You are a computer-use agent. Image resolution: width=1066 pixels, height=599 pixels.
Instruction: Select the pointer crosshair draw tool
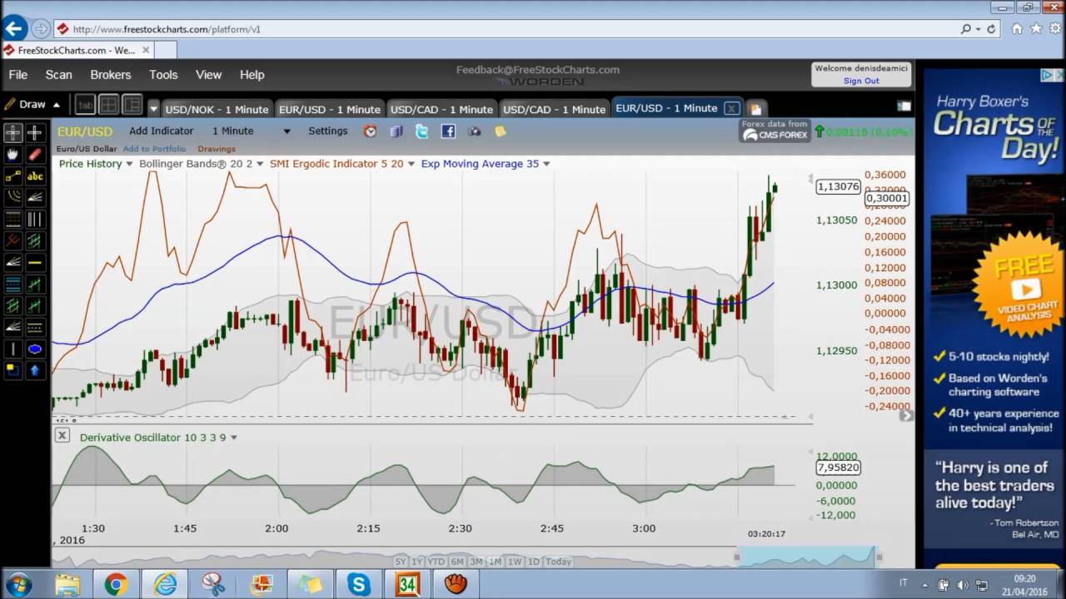(x=13, y=132)
